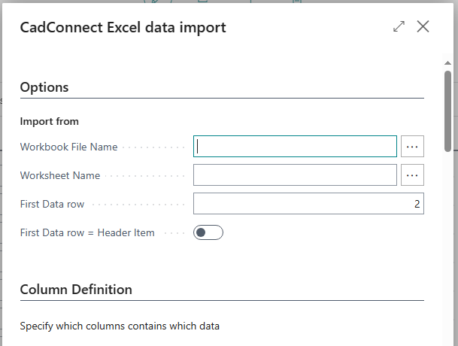The height and width of the screenshot is (346, 458).
Task: Click the 'Specify which columns' description text
Action: click(120, 326)
